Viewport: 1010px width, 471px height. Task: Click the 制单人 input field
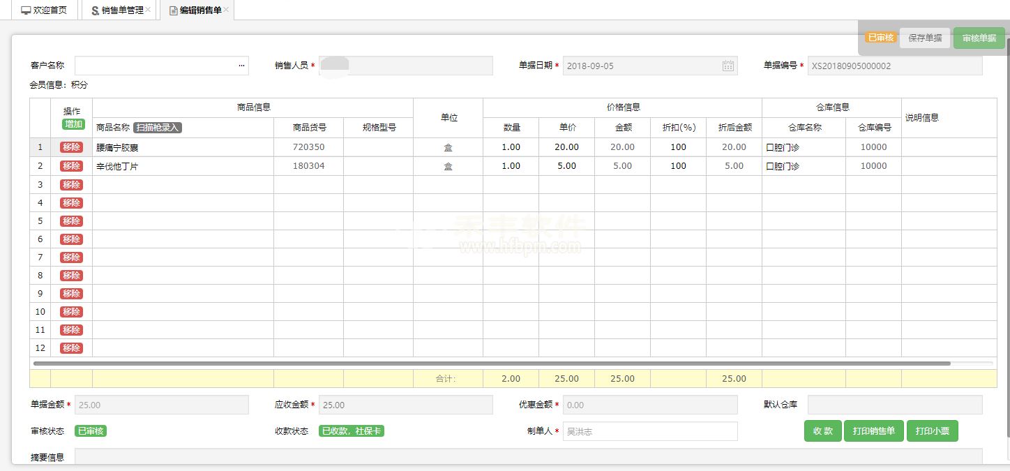click(649, 431)
